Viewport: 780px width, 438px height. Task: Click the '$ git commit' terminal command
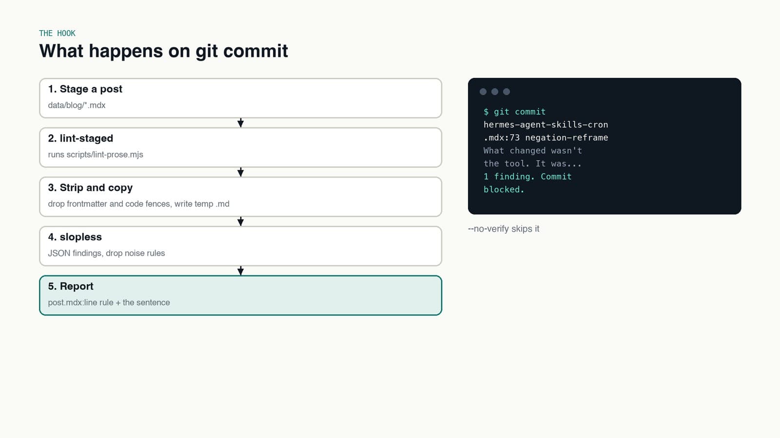[x=514, y=112]
